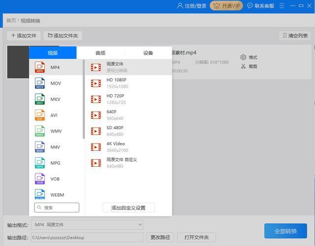Click the format search input field
Image resolution: width=315 pixels, height=246 pixels.
pos(57,208)
